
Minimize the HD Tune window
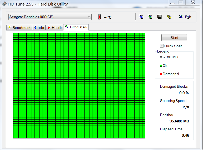[172, 3]
